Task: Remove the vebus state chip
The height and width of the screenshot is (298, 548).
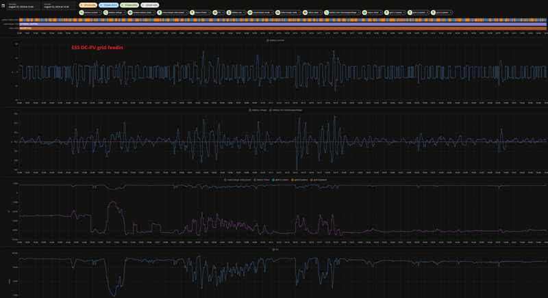Action: [321, 12]
